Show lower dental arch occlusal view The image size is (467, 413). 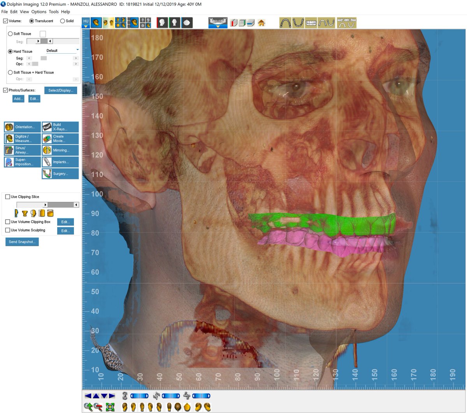298,23
